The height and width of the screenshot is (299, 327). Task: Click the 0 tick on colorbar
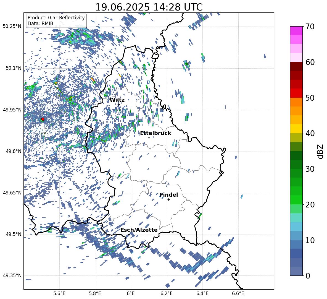tap(308, 275)
